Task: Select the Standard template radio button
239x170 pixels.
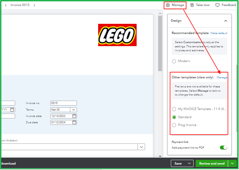Action: tap(174, 117)
